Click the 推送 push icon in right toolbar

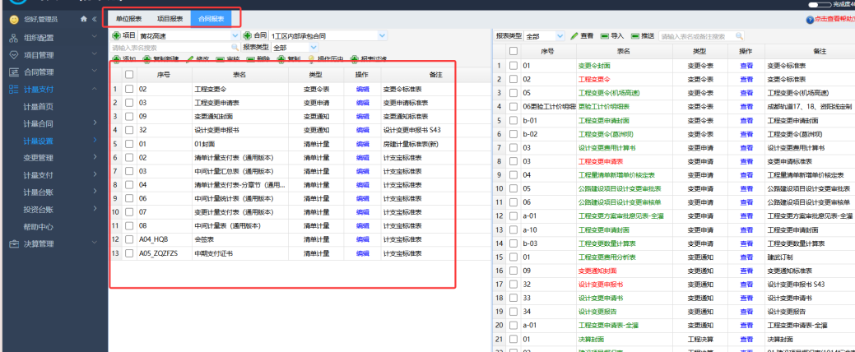point(635,36)
